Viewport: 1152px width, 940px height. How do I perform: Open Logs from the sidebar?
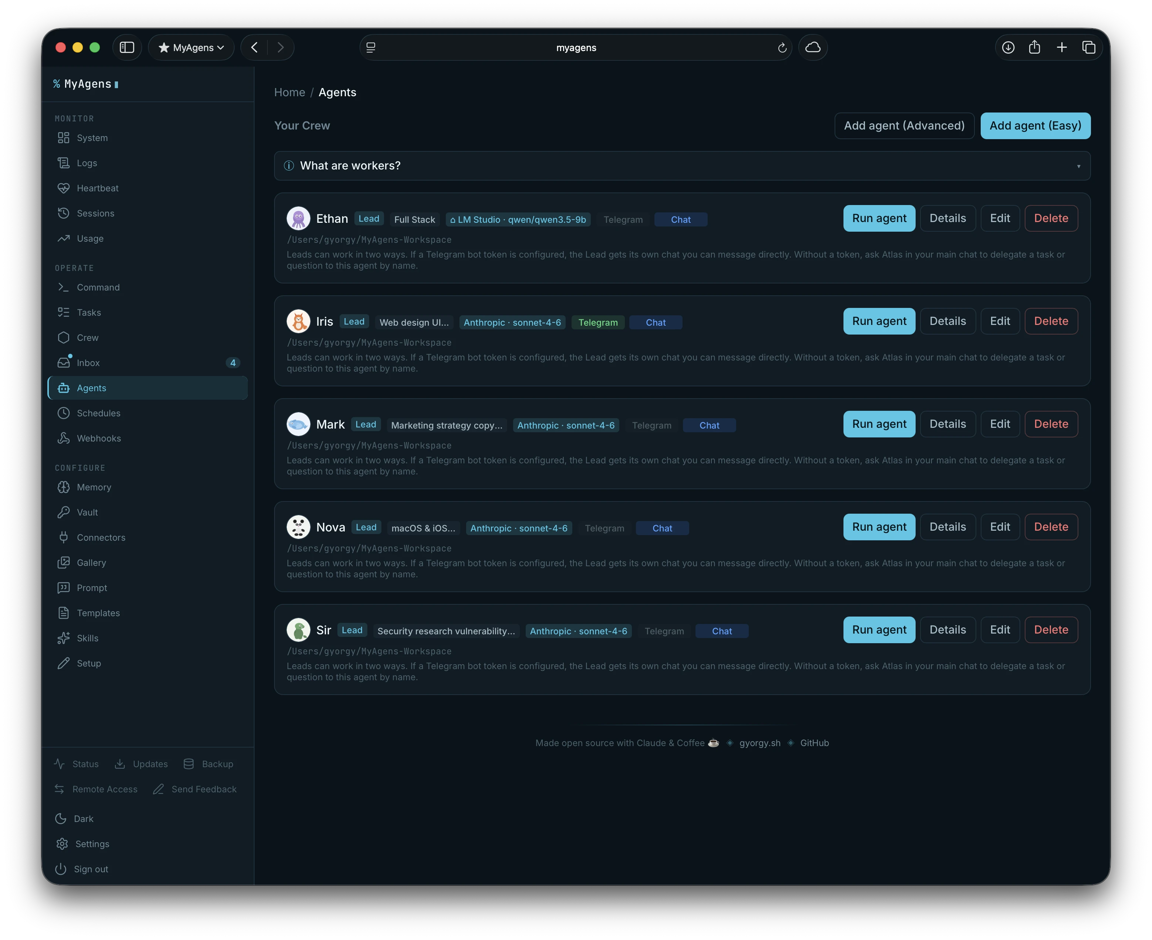click(x=147, y=163)
